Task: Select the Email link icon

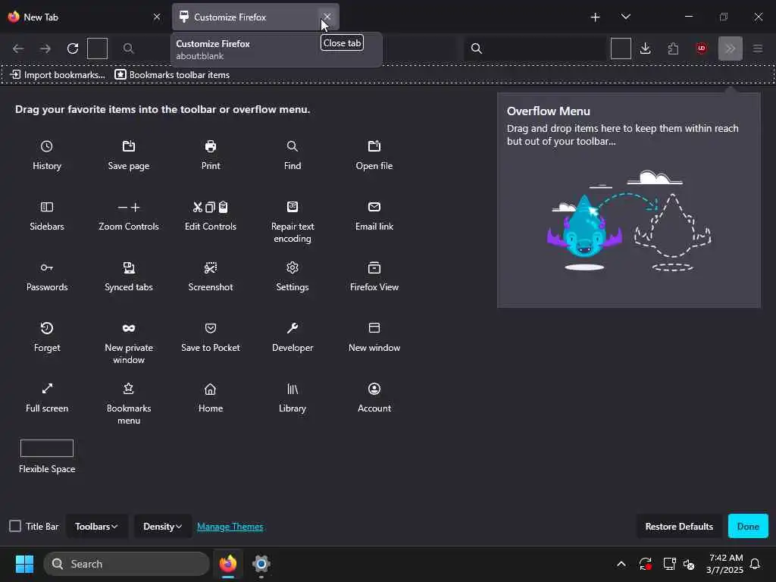Action: click(374, 207)
